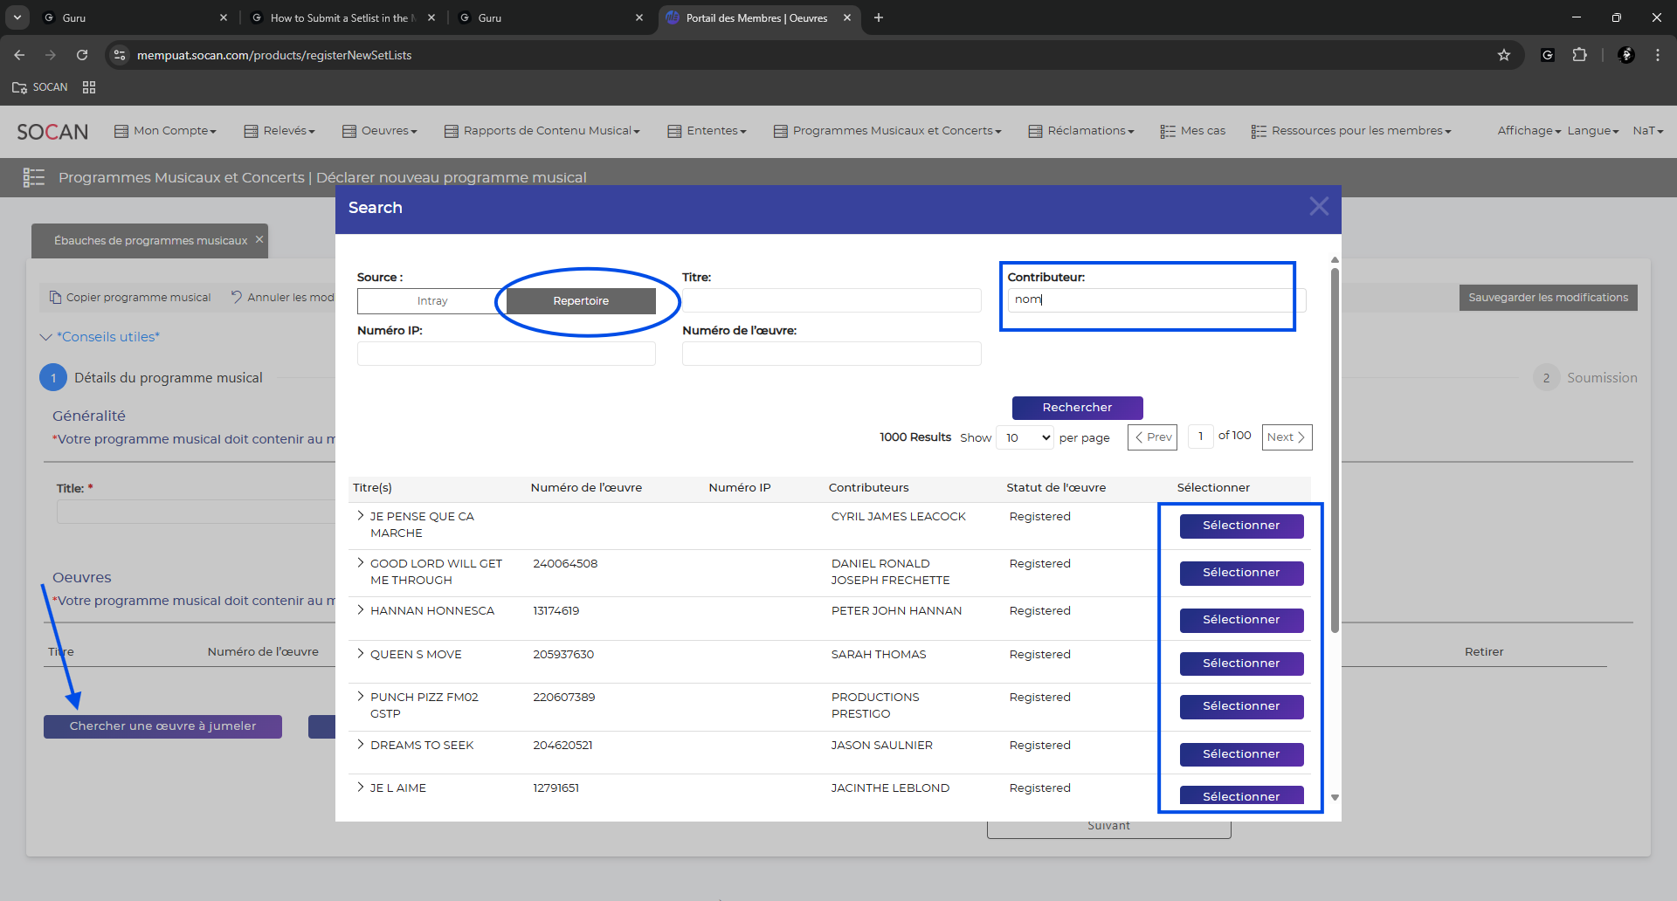The height and width of the screenshot is (901, 1677).
Task: Click the Rechercher button
Action: pyautogui.click(x=1077, y=408)
